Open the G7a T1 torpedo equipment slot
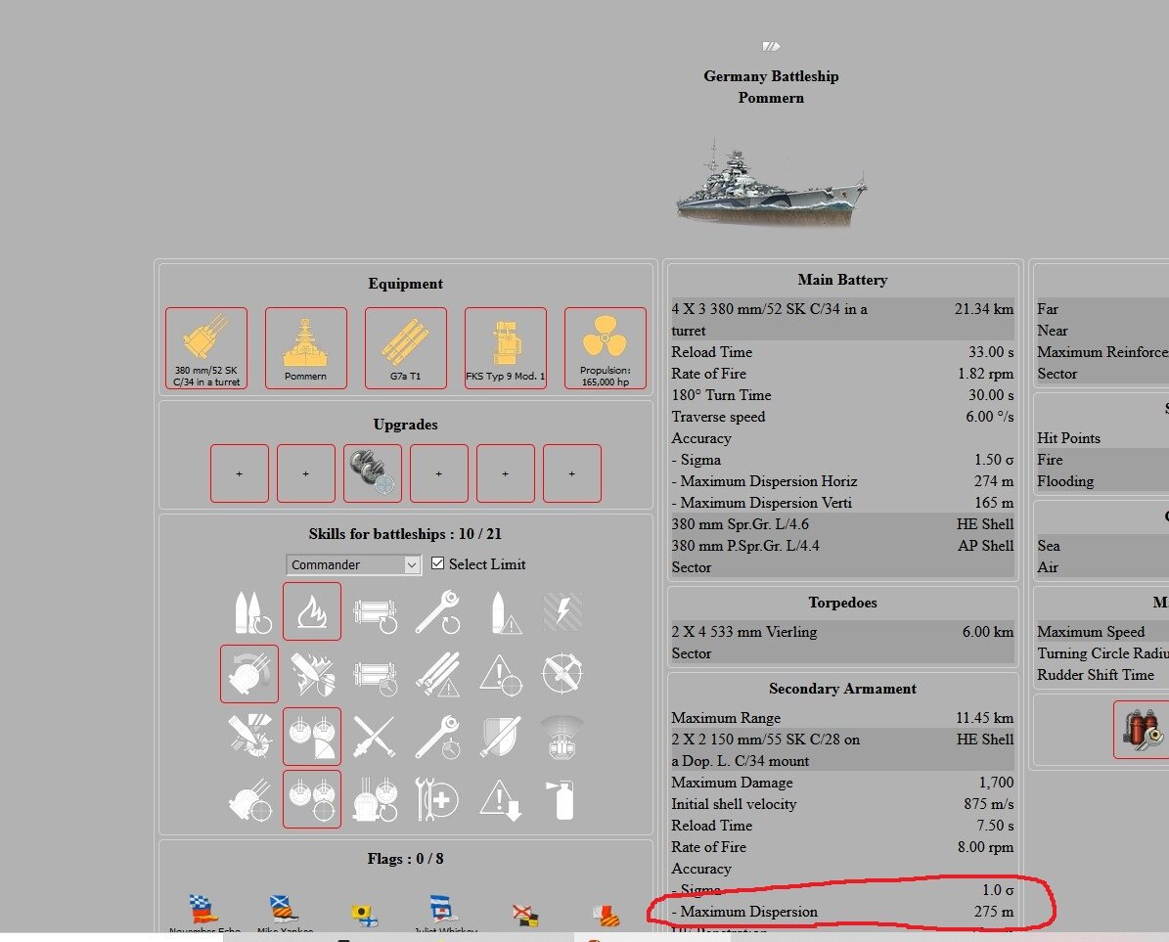The height and width of the screenshot is (942, 1169). pyautogui.click(x=406, y=348)
